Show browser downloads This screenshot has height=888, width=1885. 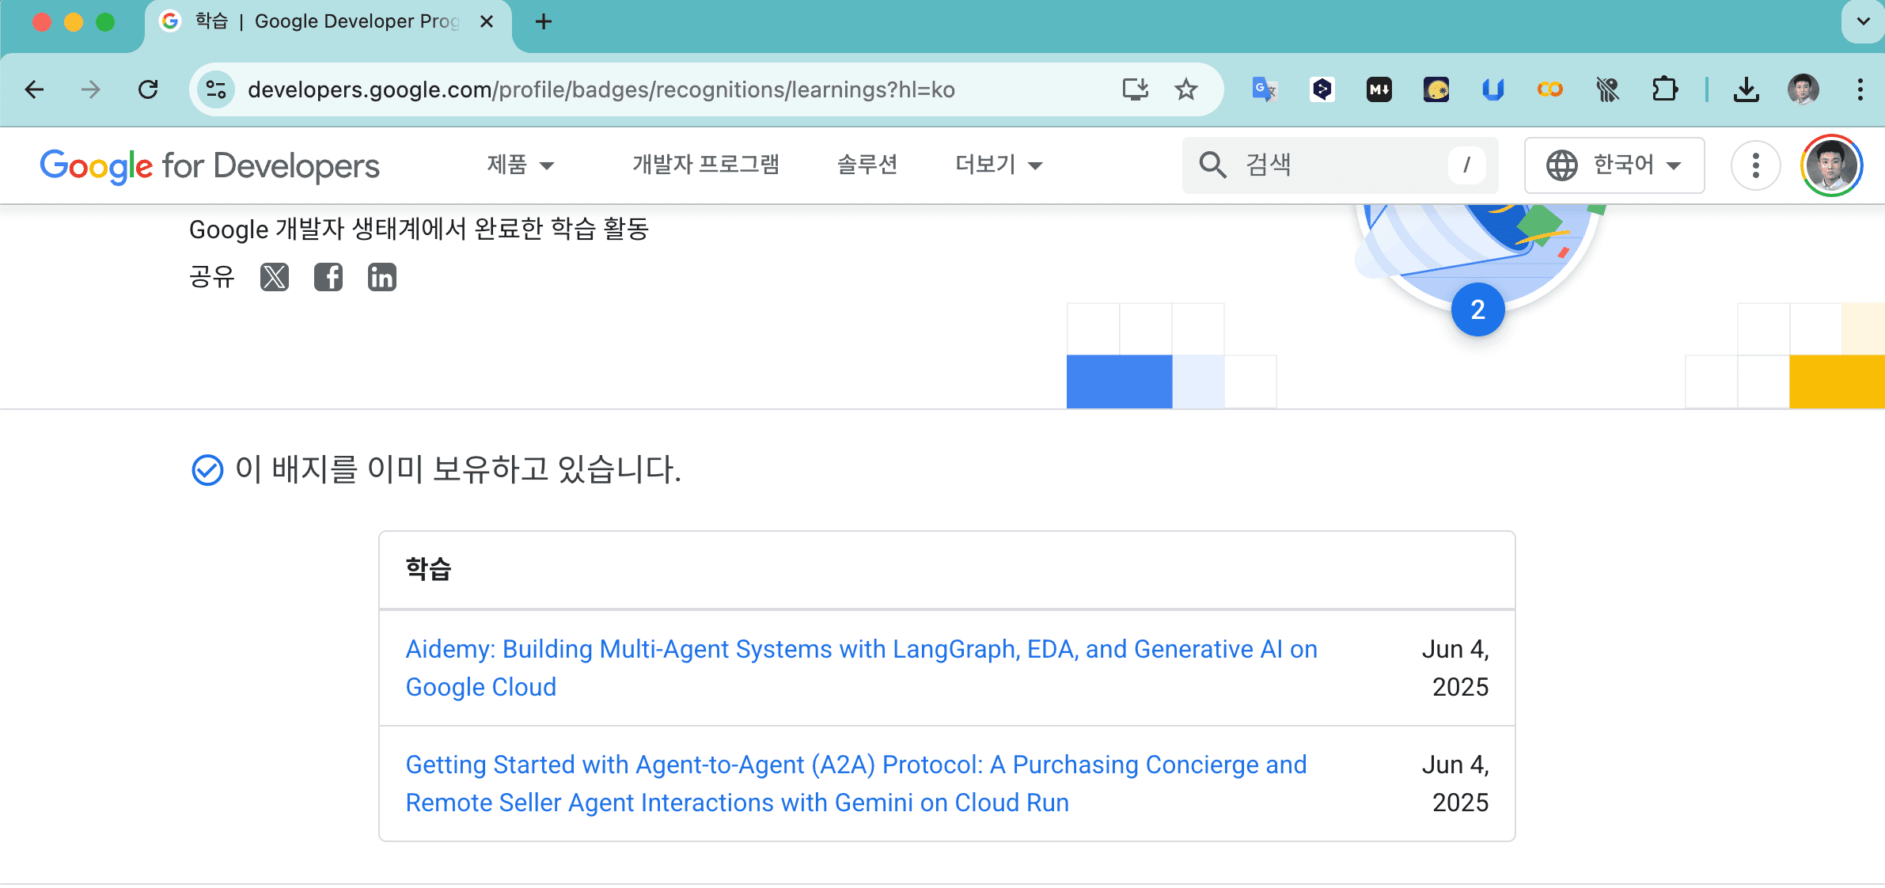tap(1746, 89)
